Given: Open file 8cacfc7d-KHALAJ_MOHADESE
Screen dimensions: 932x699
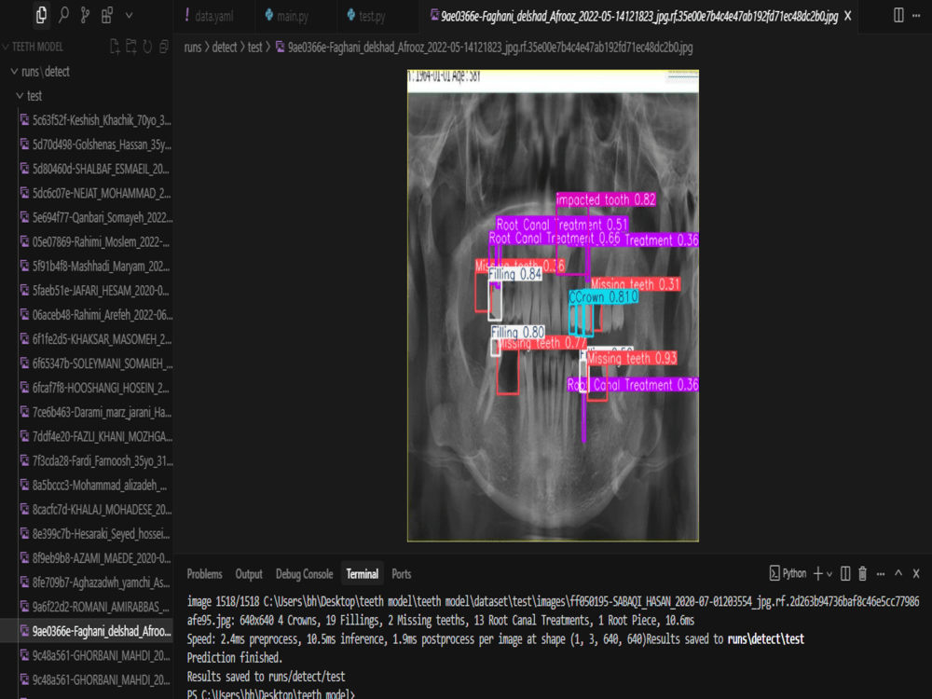Looking at the screenshot, I should click(95, 510).
